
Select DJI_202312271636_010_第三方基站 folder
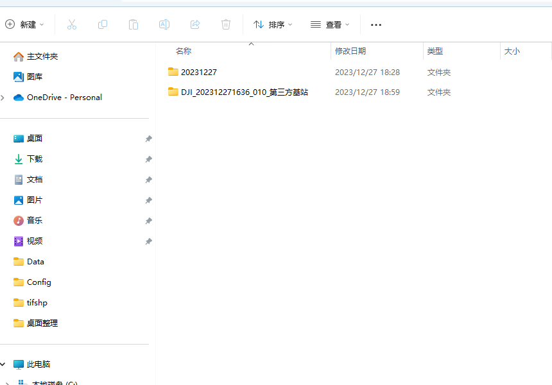[238, 92]
